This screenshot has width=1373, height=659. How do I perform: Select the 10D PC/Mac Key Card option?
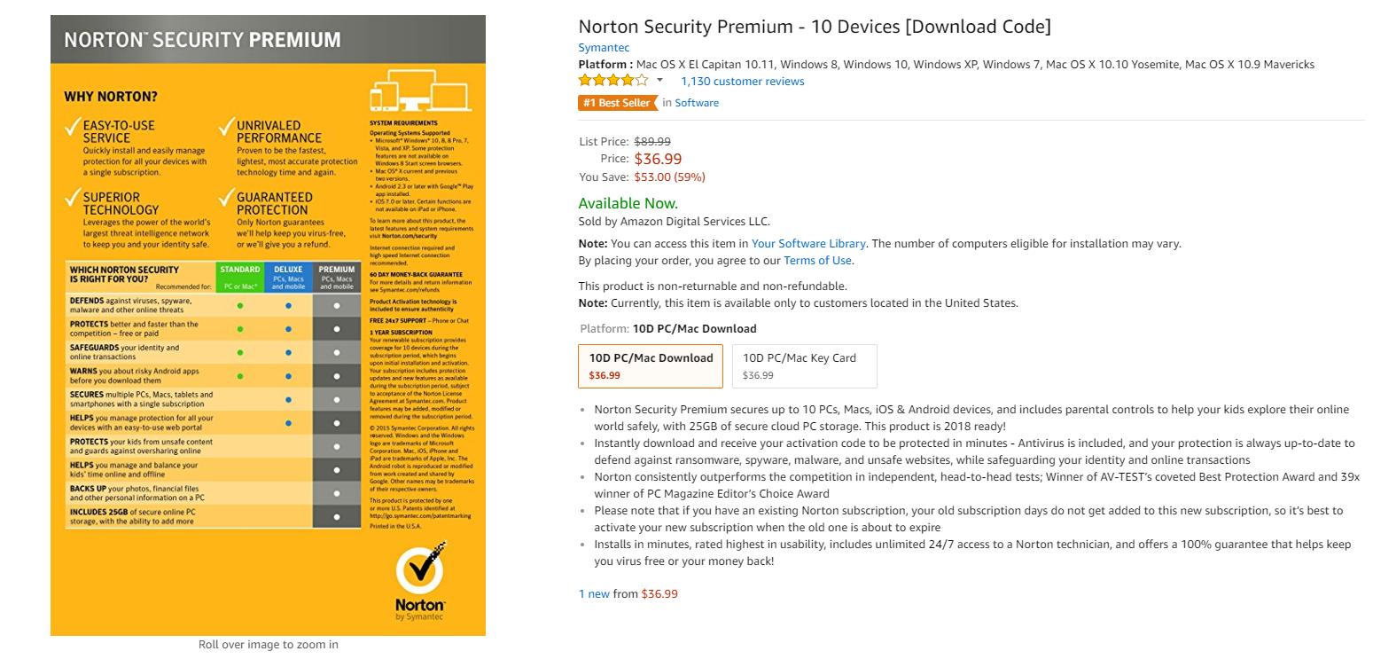pos(804,366)
